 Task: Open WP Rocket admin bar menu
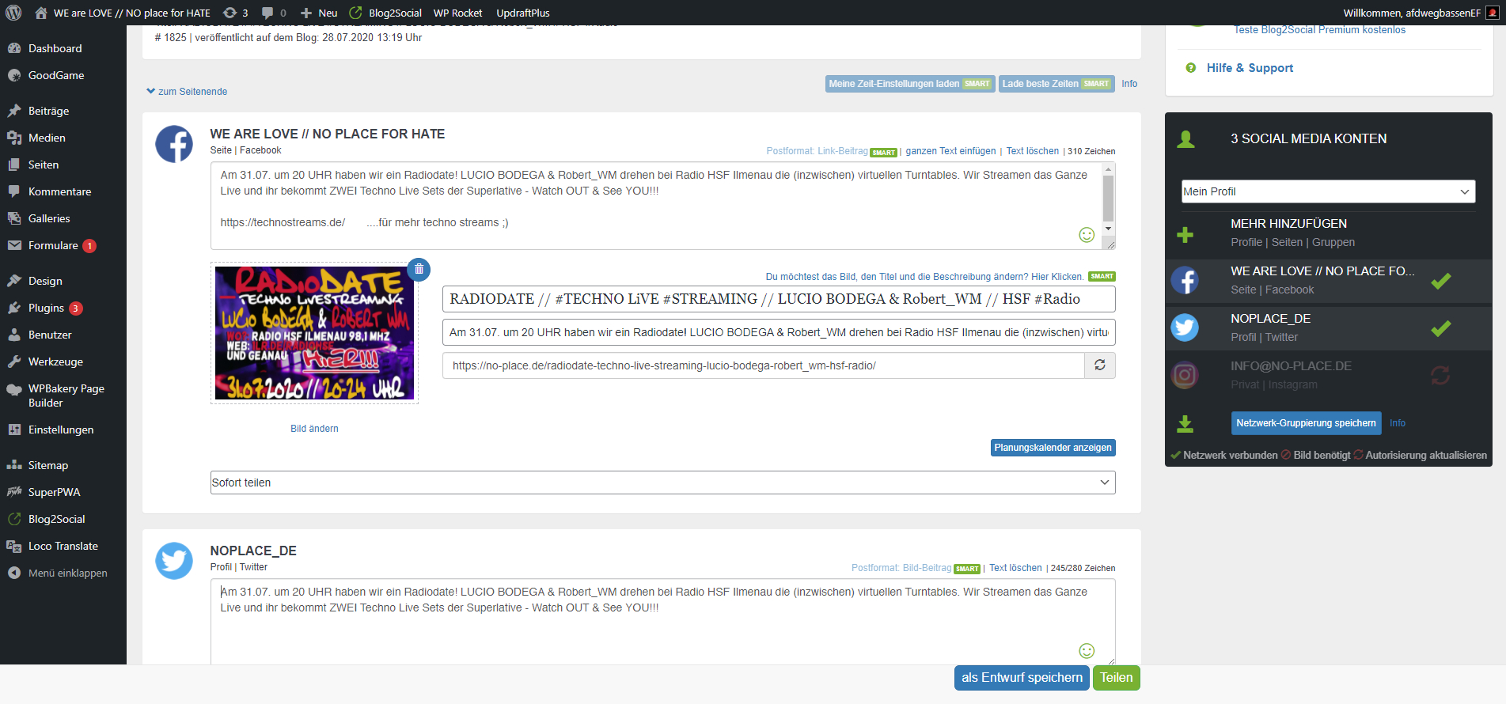[x=457, y=13]
